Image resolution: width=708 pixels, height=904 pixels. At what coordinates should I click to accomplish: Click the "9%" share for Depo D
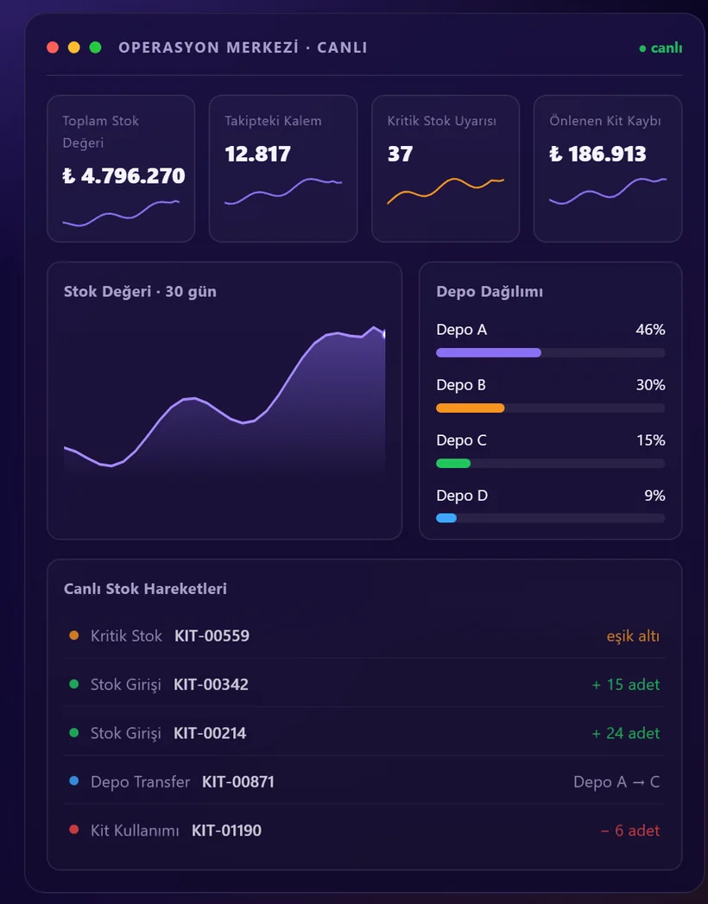pyautogui.click(x=655, y=496)
